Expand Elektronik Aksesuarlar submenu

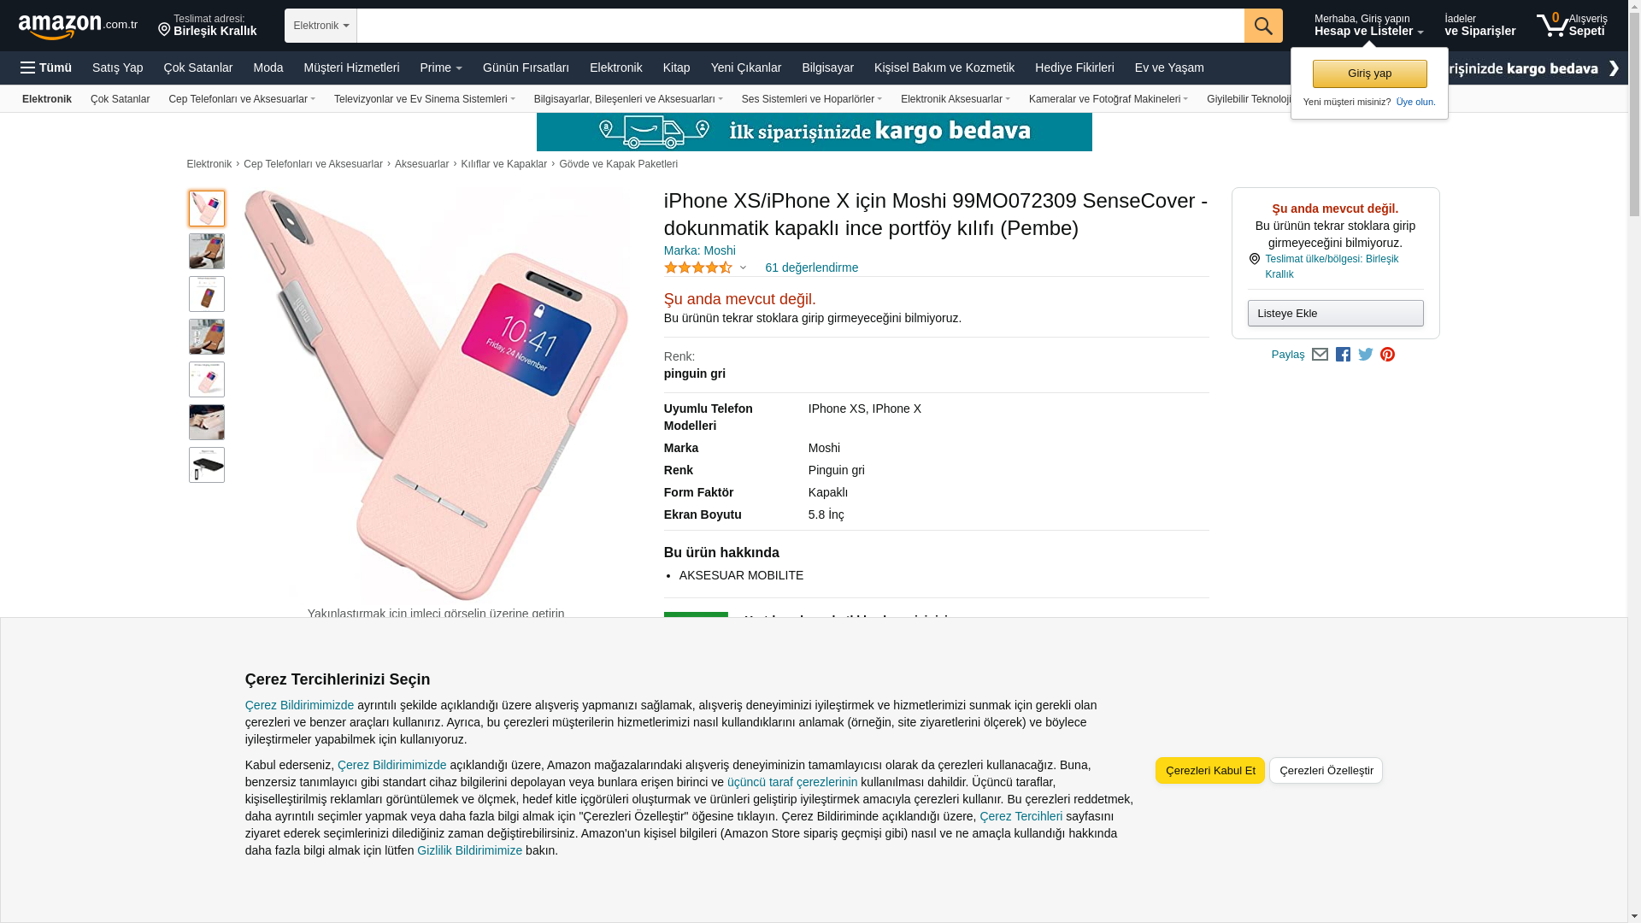(955, 99)
